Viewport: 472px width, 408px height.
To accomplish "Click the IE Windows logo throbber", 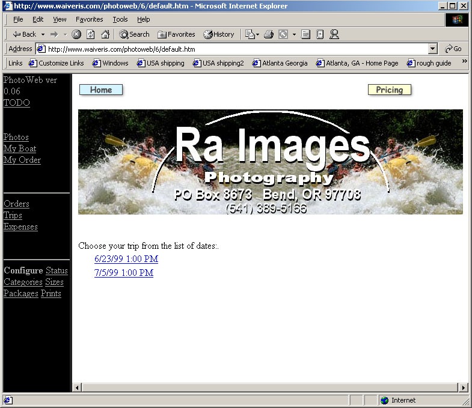I will pos(456,20).
